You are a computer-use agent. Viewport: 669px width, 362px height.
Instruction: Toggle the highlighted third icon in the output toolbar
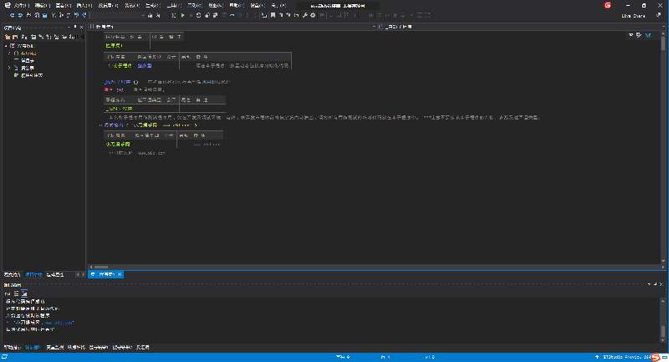[24, 294]
